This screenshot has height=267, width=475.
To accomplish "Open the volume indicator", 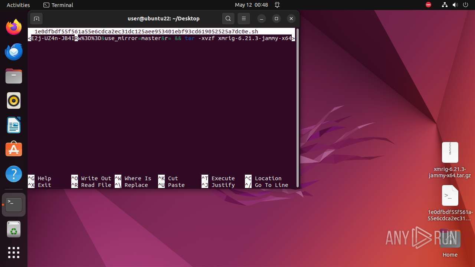I will coord(455,5).
